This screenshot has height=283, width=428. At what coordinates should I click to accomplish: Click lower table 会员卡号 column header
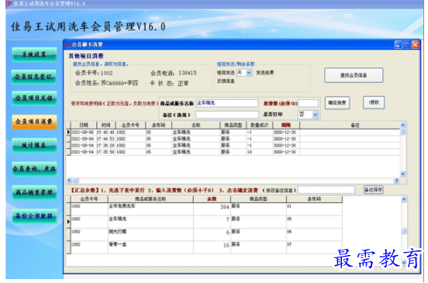89,199
